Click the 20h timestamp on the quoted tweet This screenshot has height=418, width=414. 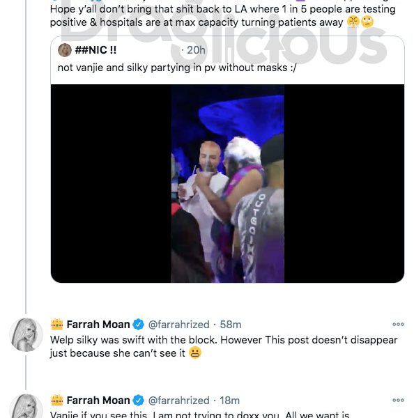(x=196, y=50)
